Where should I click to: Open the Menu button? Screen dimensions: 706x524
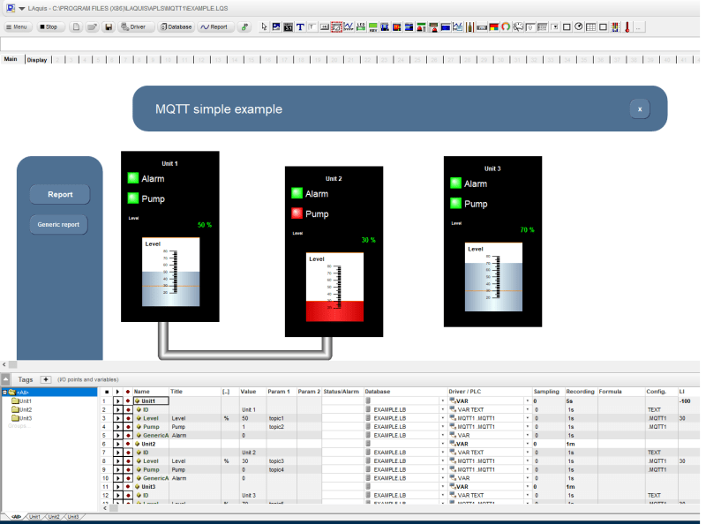coord(18,27)
